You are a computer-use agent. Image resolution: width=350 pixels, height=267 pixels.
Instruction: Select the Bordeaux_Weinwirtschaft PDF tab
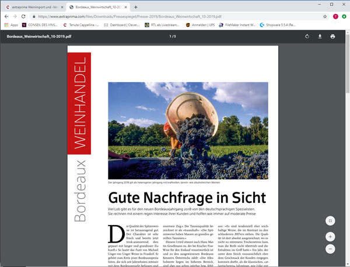tap(97, 7)
